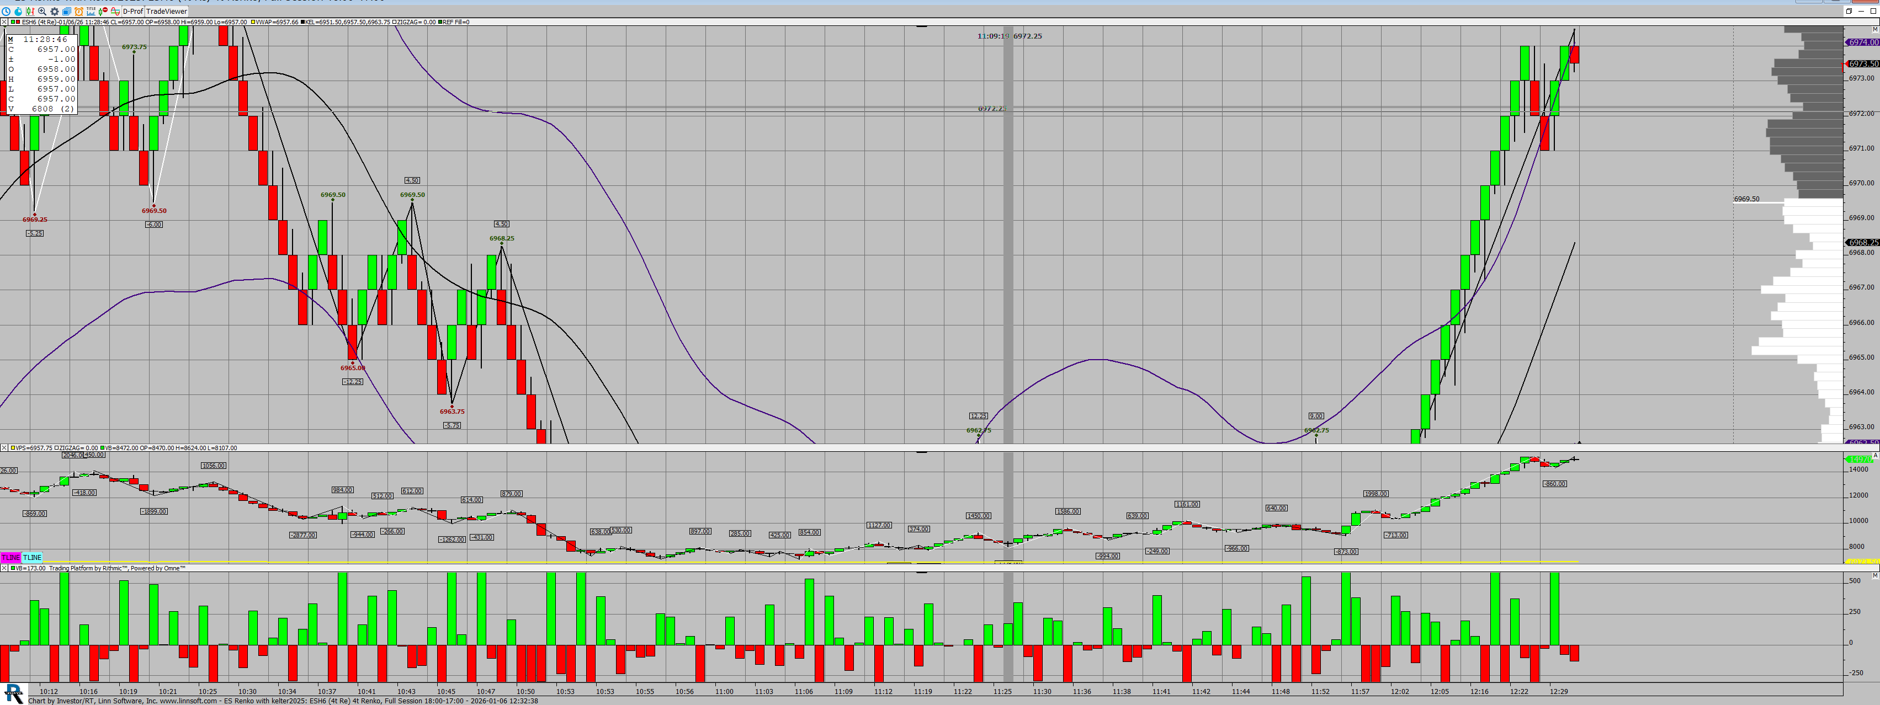
Task: Click the blue stopwatch timer icon
Action: coord(18,12)
